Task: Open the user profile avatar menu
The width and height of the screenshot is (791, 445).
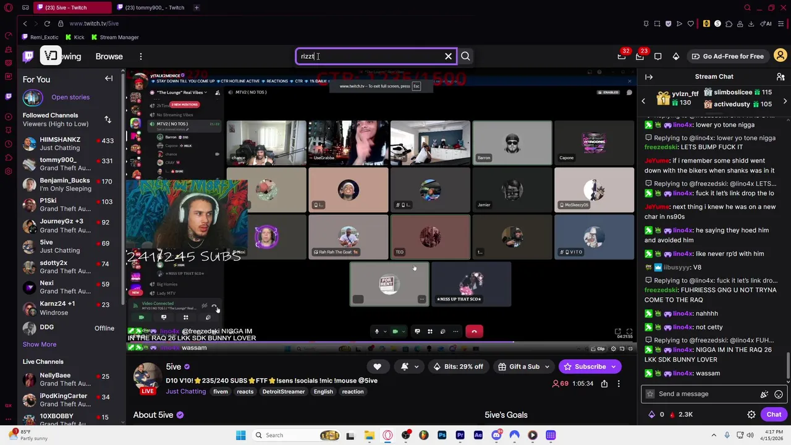Action: 780,56
